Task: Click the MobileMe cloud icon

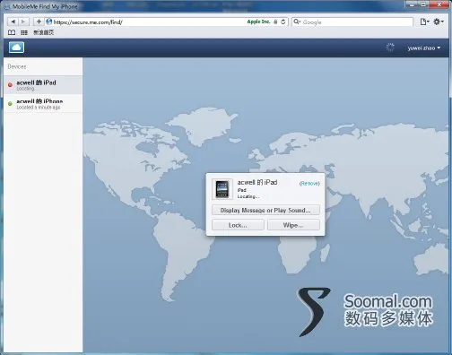Action: click(x=16, y=48)
